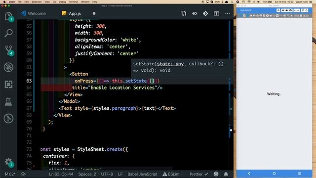
Task: Open the Selection menu
Action: coord(37,2)
